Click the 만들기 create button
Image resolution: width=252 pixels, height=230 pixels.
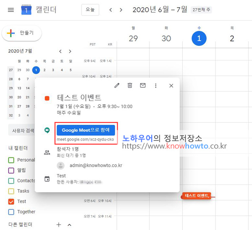point(22,33)
